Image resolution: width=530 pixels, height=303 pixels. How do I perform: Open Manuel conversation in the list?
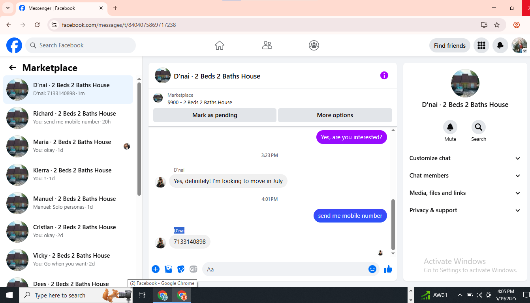[x=68, y=203]
